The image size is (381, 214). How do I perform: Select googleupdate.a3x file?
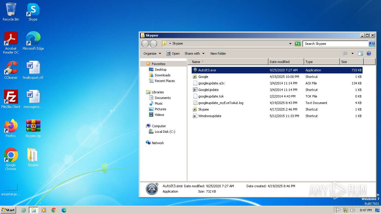(277, 83)
